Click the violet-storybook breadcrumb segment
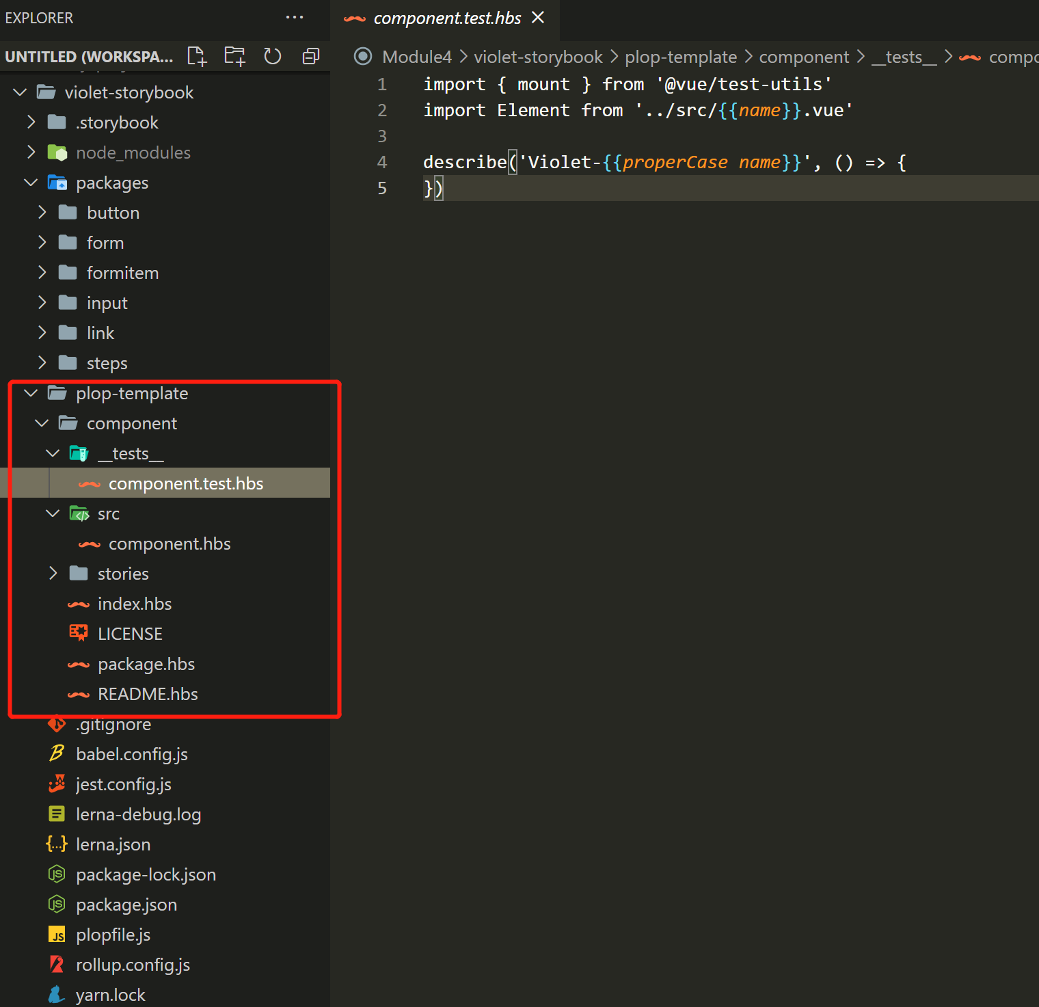 pyautogui.click(x=538, y=57)
